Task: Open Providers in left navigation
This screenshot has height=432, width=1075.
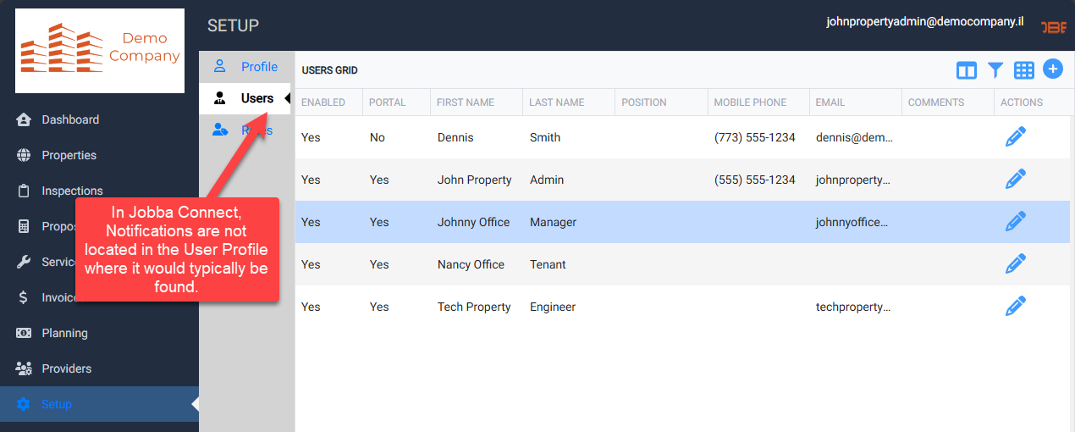Action: click(66, 368)
